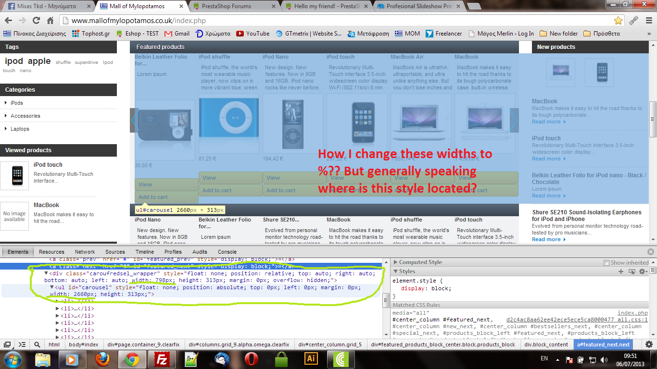Switch to the Elements panel tab

pyautogui.click(x=17, y=252)
